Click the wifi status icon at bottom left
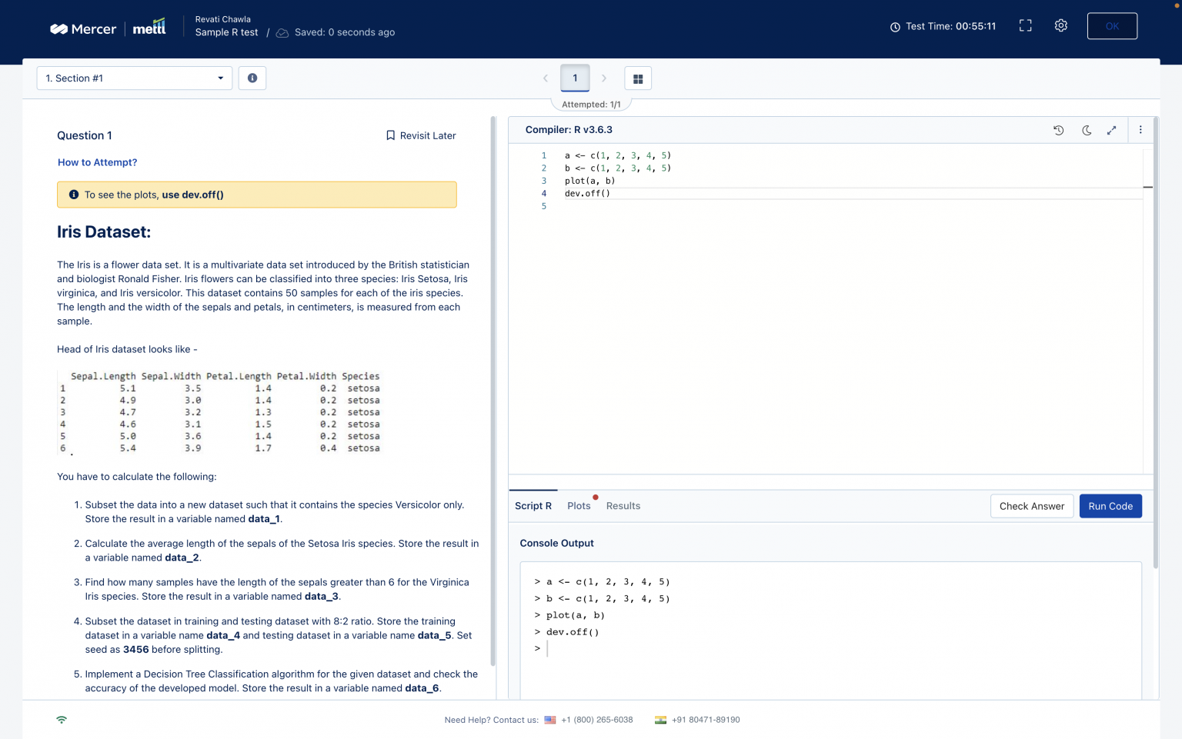This screenshot has height=739, width=1182. 61,719
